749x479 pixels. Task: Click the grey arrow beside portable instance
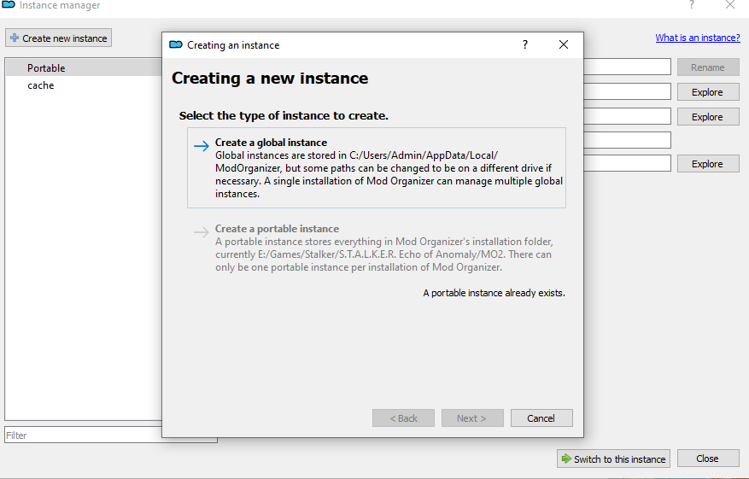pyautogui.click(x=202, y=232)
